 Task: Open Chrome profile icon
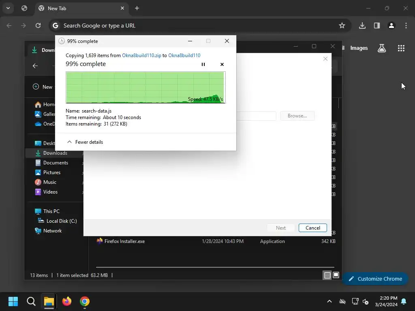[391, 26]
